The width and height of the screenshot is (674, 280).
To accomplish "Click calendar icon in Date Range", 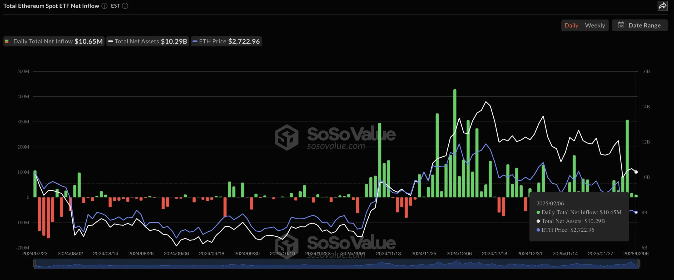I will pyautogui.click(x=621, y=25).
